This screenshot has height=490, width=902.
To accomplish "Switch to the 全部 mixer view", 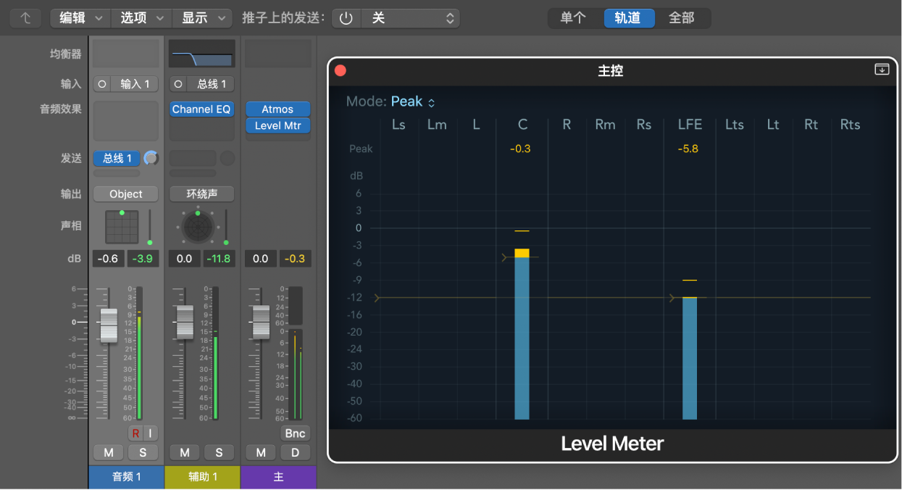I will [681, 18].
